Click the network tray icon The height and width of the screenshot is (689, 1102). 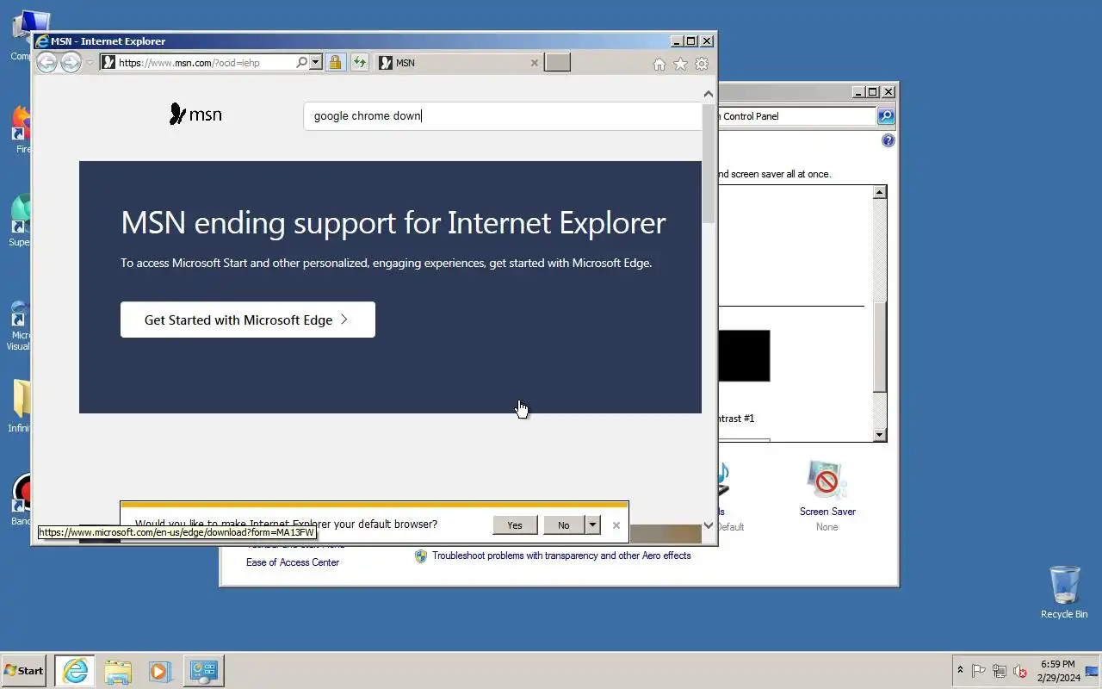(x=1000, y=671)
